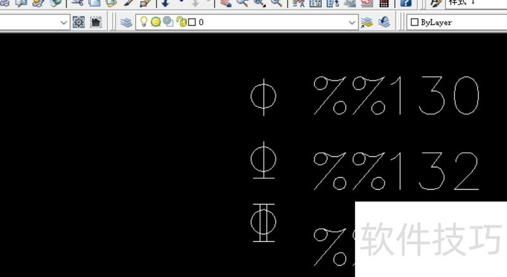Click the Publish icon
This screenshot has height=277, width=507.
coord(39,3)
